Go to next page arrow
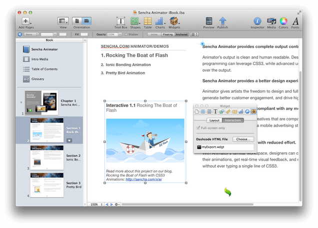The width and height of the screenshot is (318, 228). (x=111, y=205)
